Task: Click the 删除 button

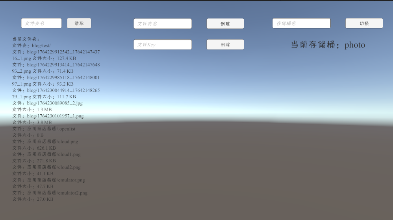Action: pos(225,45)
